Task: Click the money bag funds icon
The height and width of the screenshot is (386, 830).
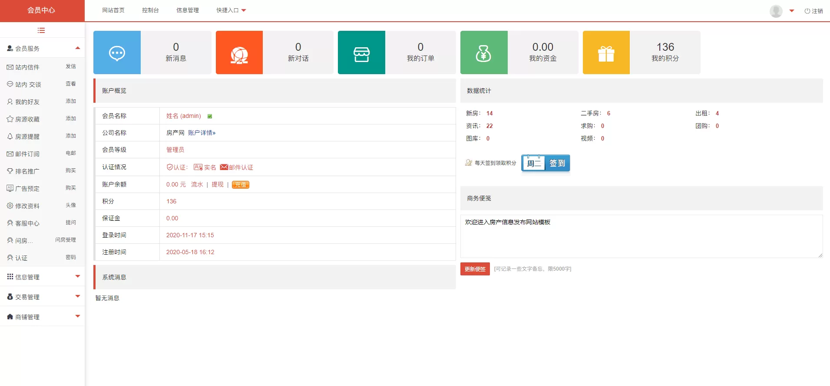Action: 483,52
